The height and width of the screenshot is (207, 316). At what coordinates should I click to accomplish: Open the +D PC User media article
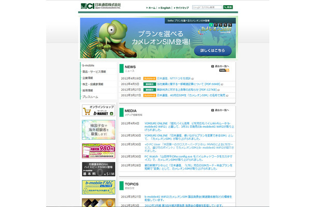point(189,147)
